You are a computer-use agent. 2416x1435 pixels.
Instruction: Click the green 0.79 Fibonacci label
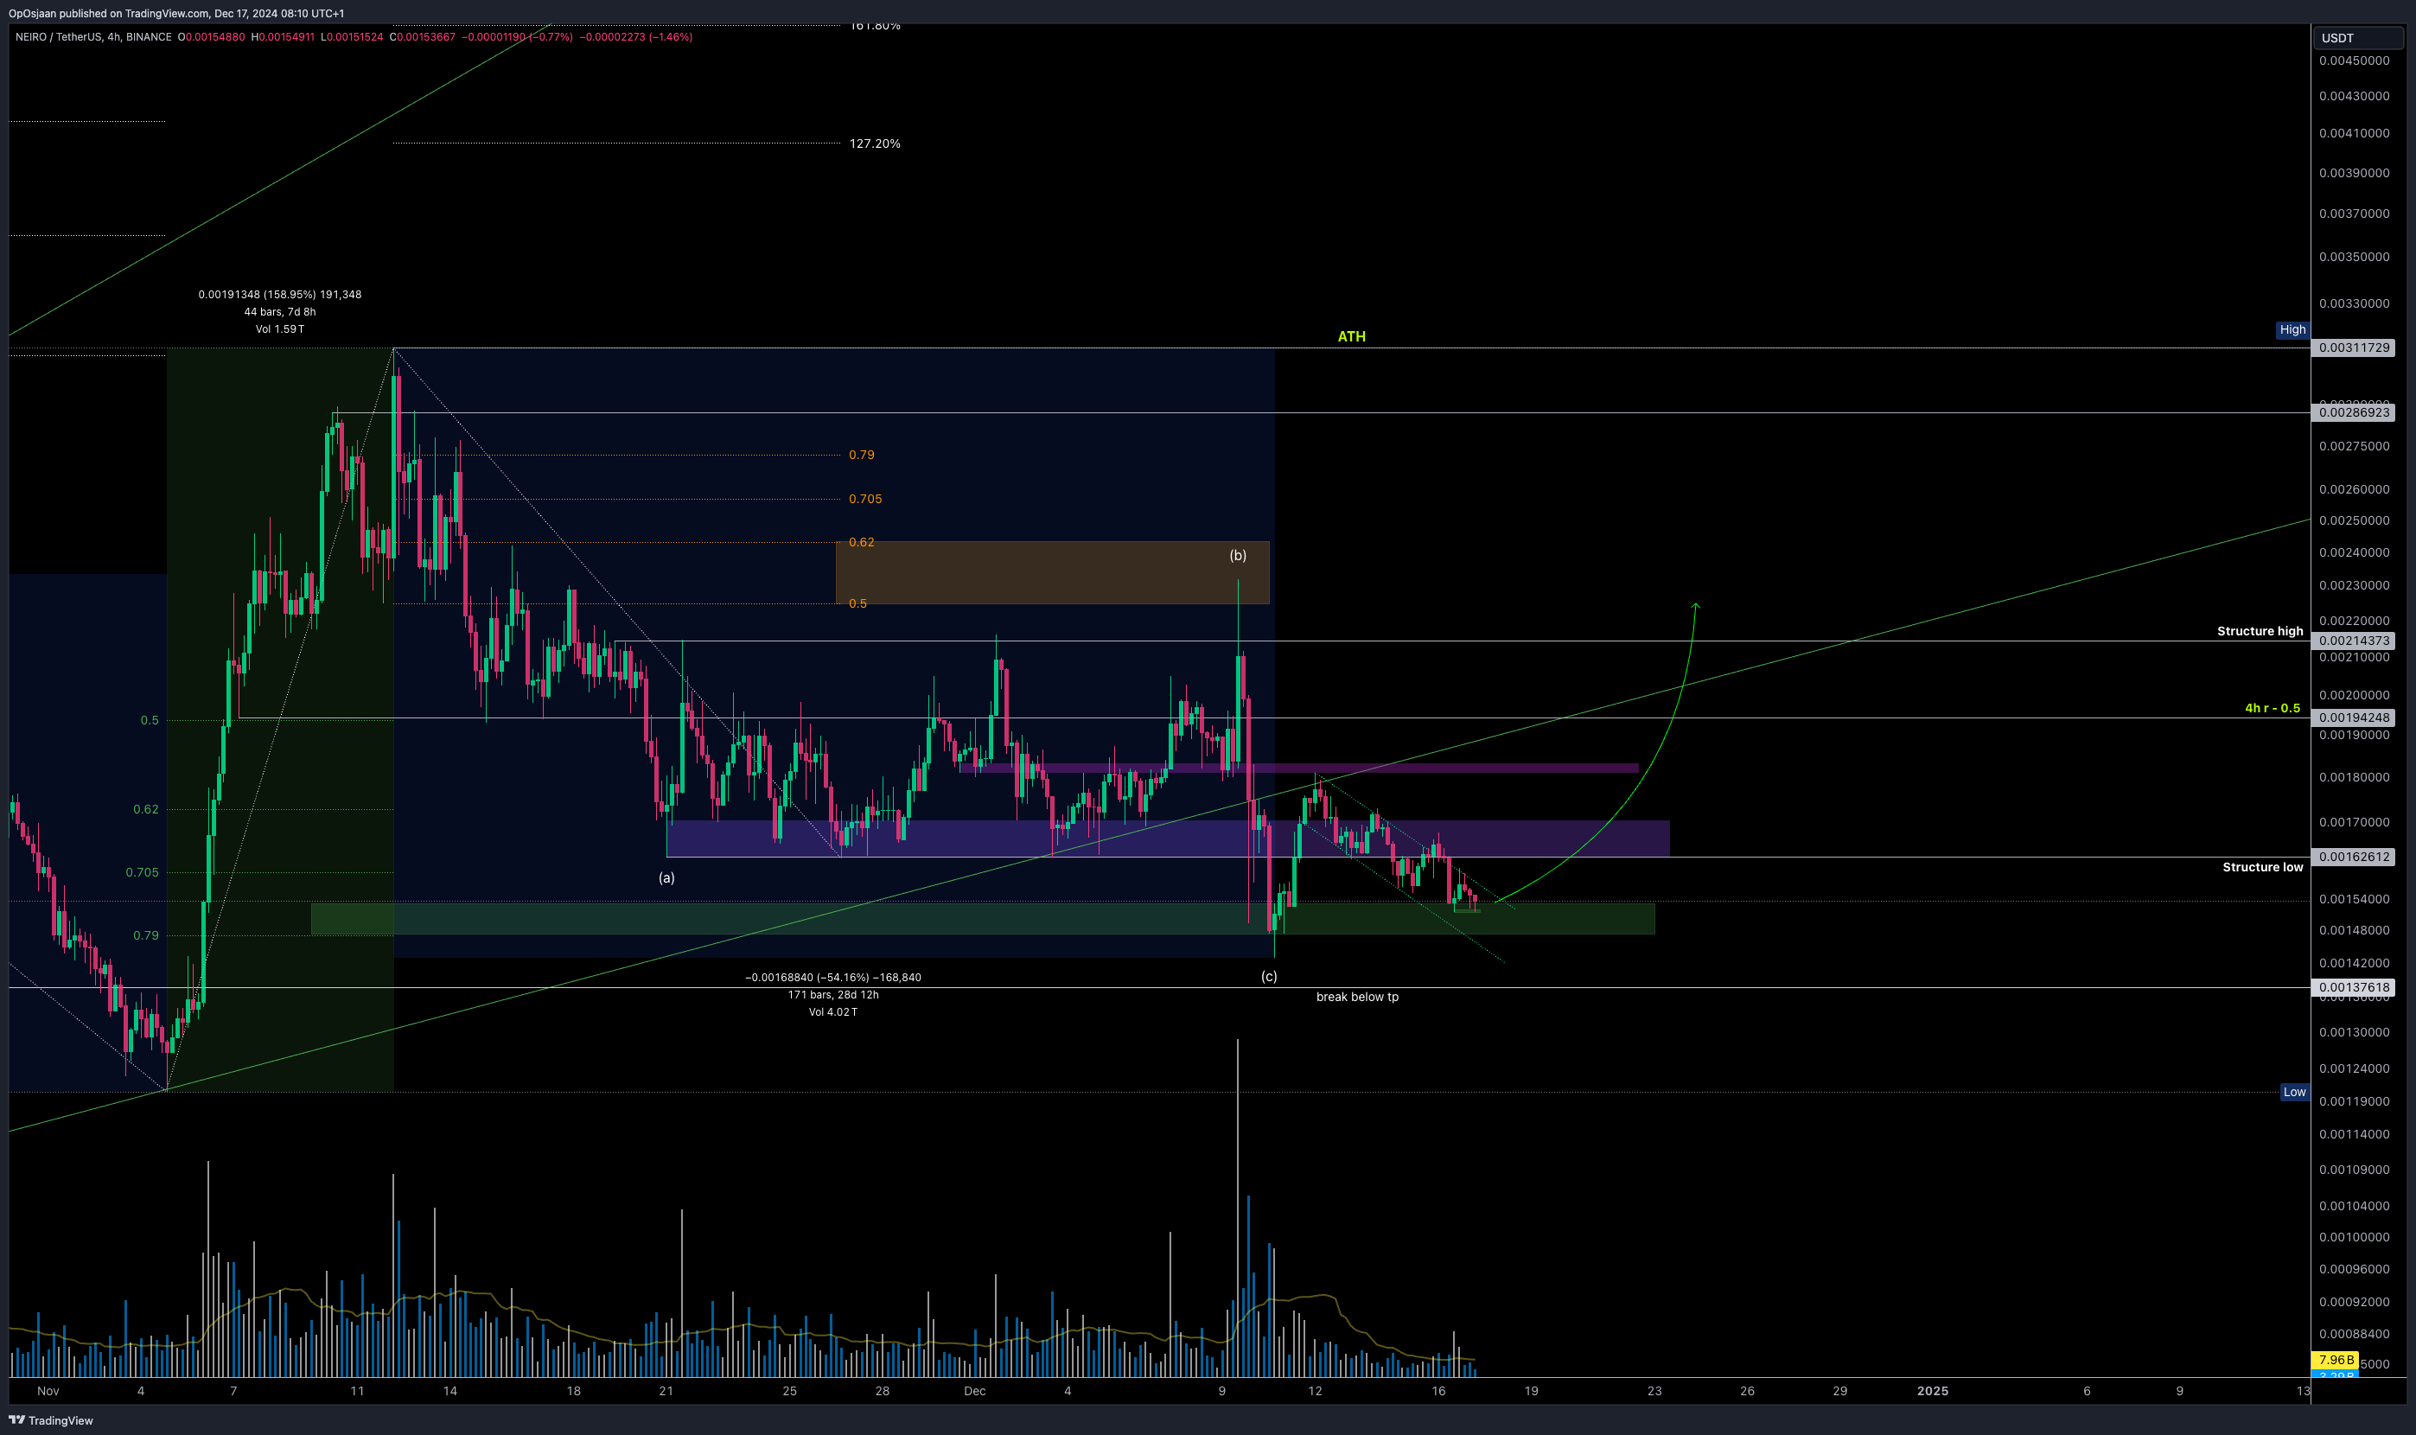tap(146, 936)
